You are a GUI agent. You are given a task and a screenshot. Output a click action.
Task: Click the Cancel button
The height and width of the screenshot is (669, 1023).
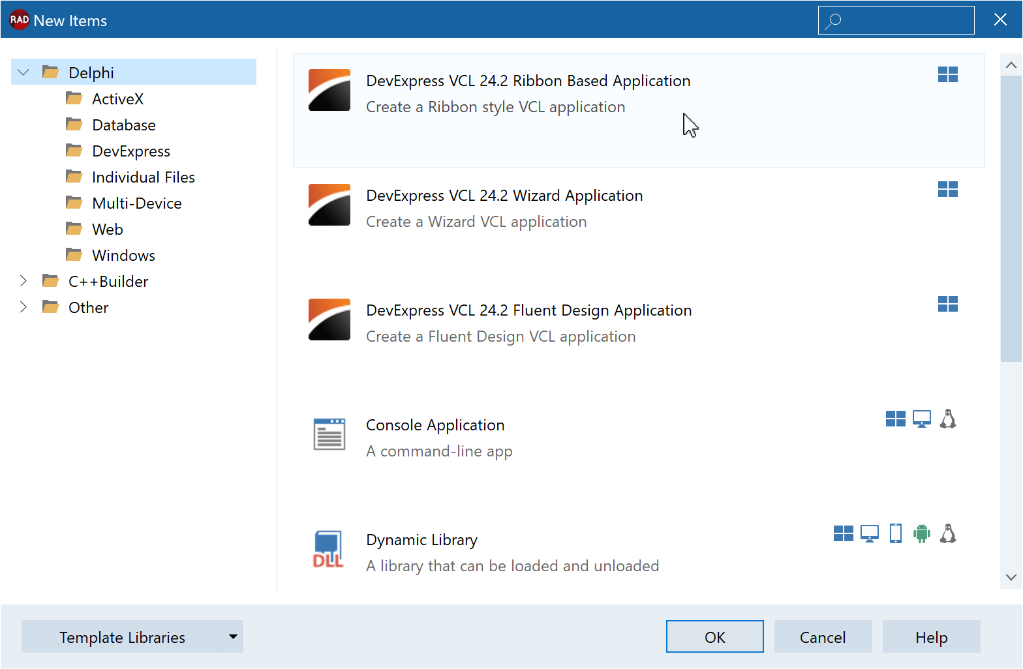point(823,636)
